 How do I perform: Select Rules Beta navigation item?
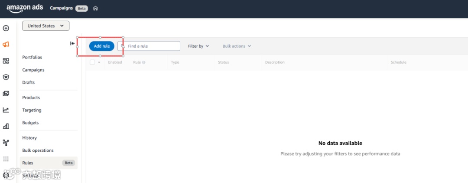pos(49,163)
